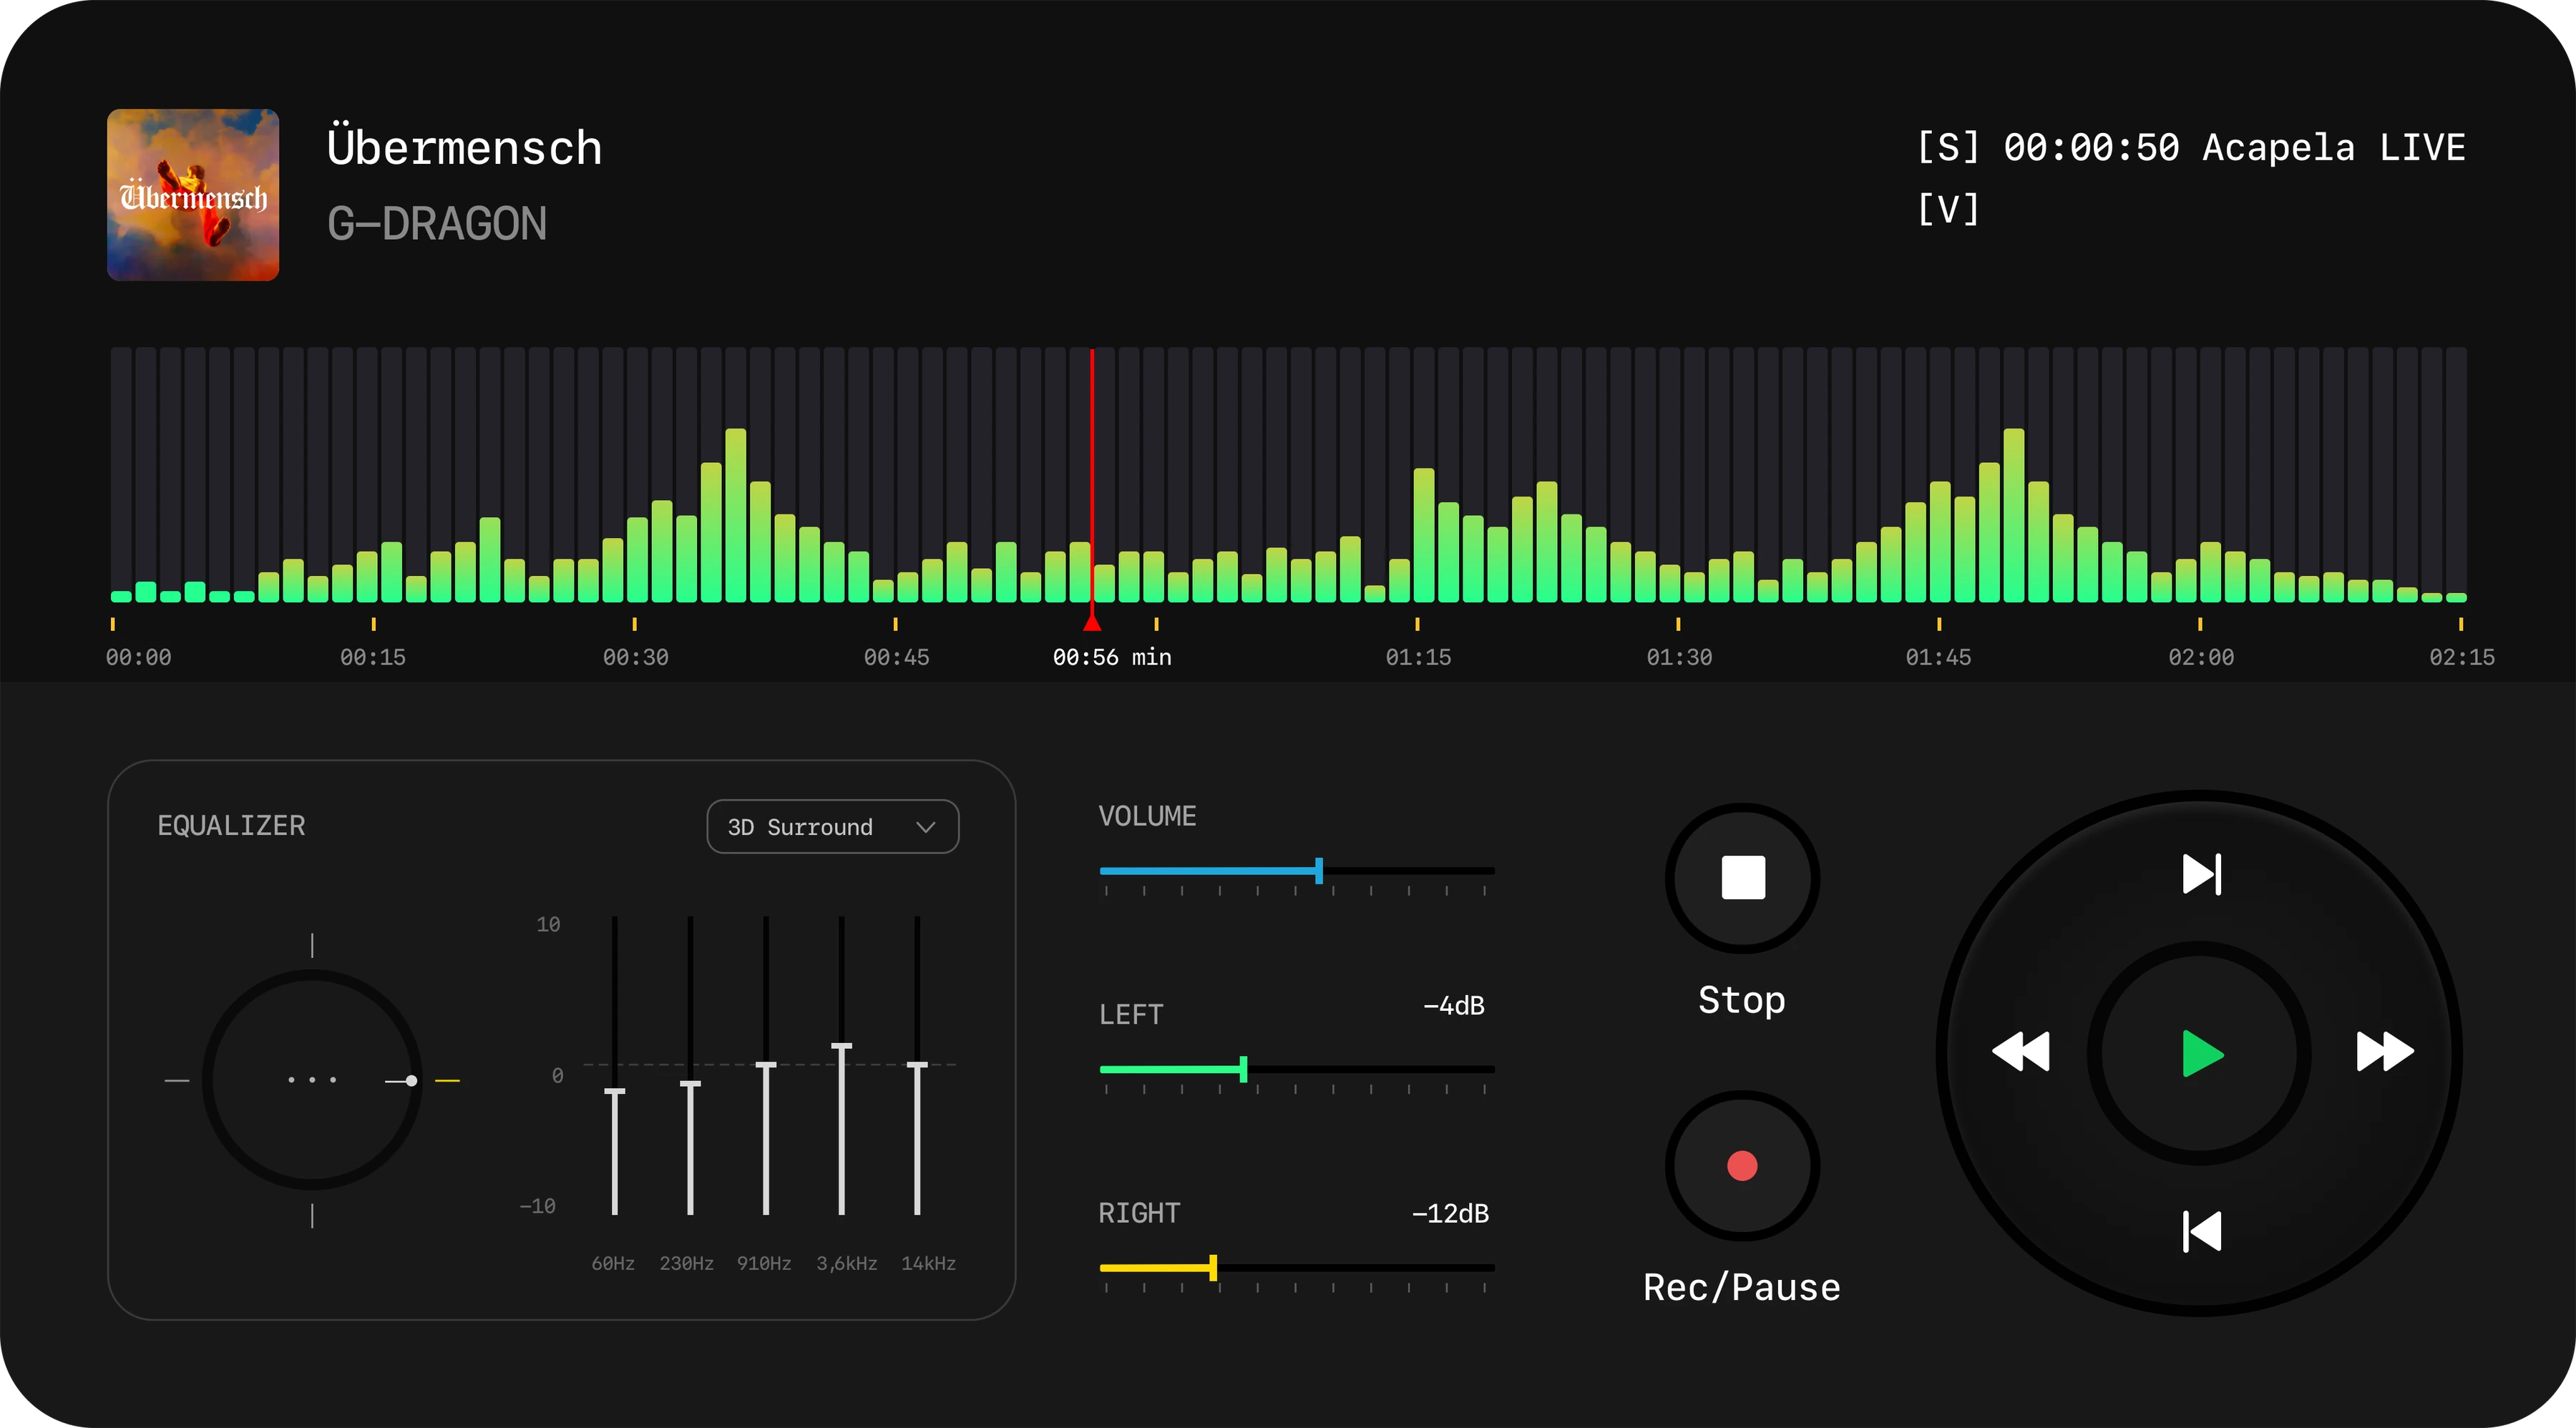Go to previous track icon

2201,1231
